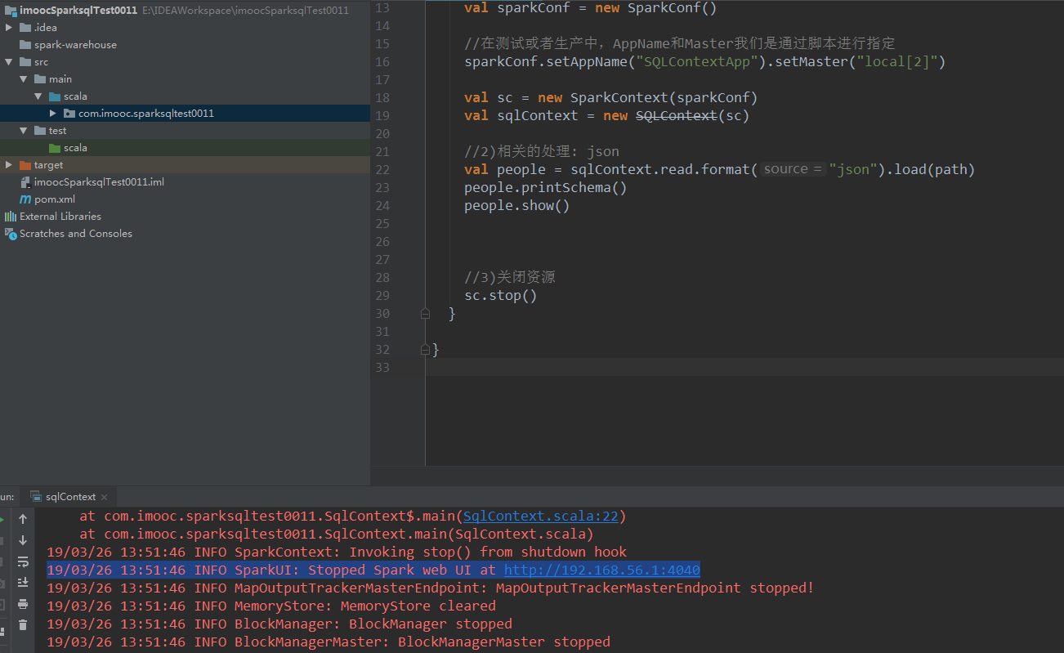
Task: Expand the target folder
Action: coord(10,165)
